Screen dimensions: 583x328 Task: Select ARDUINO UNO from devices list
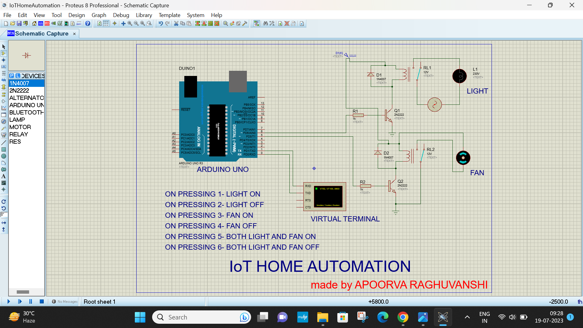pos(26,105)
